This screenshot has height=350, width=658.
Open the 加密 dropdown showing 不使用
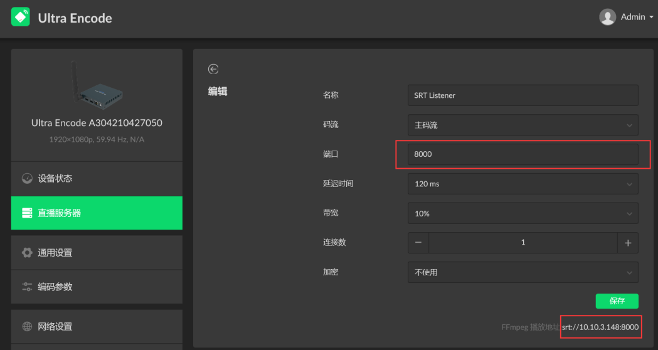tap(523, 272)
